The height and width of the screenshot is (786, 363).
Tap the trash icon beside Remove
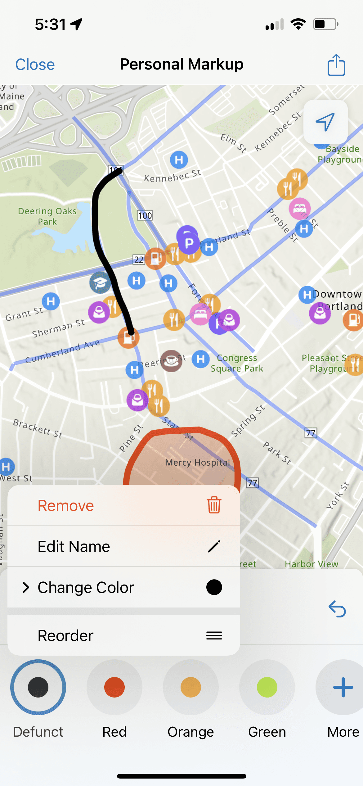point(214,505)
